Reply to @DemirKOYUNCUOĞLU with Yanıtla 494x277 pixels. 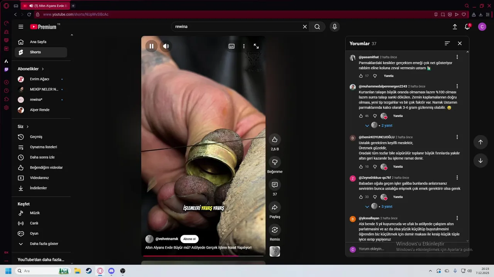click(398, 167)
